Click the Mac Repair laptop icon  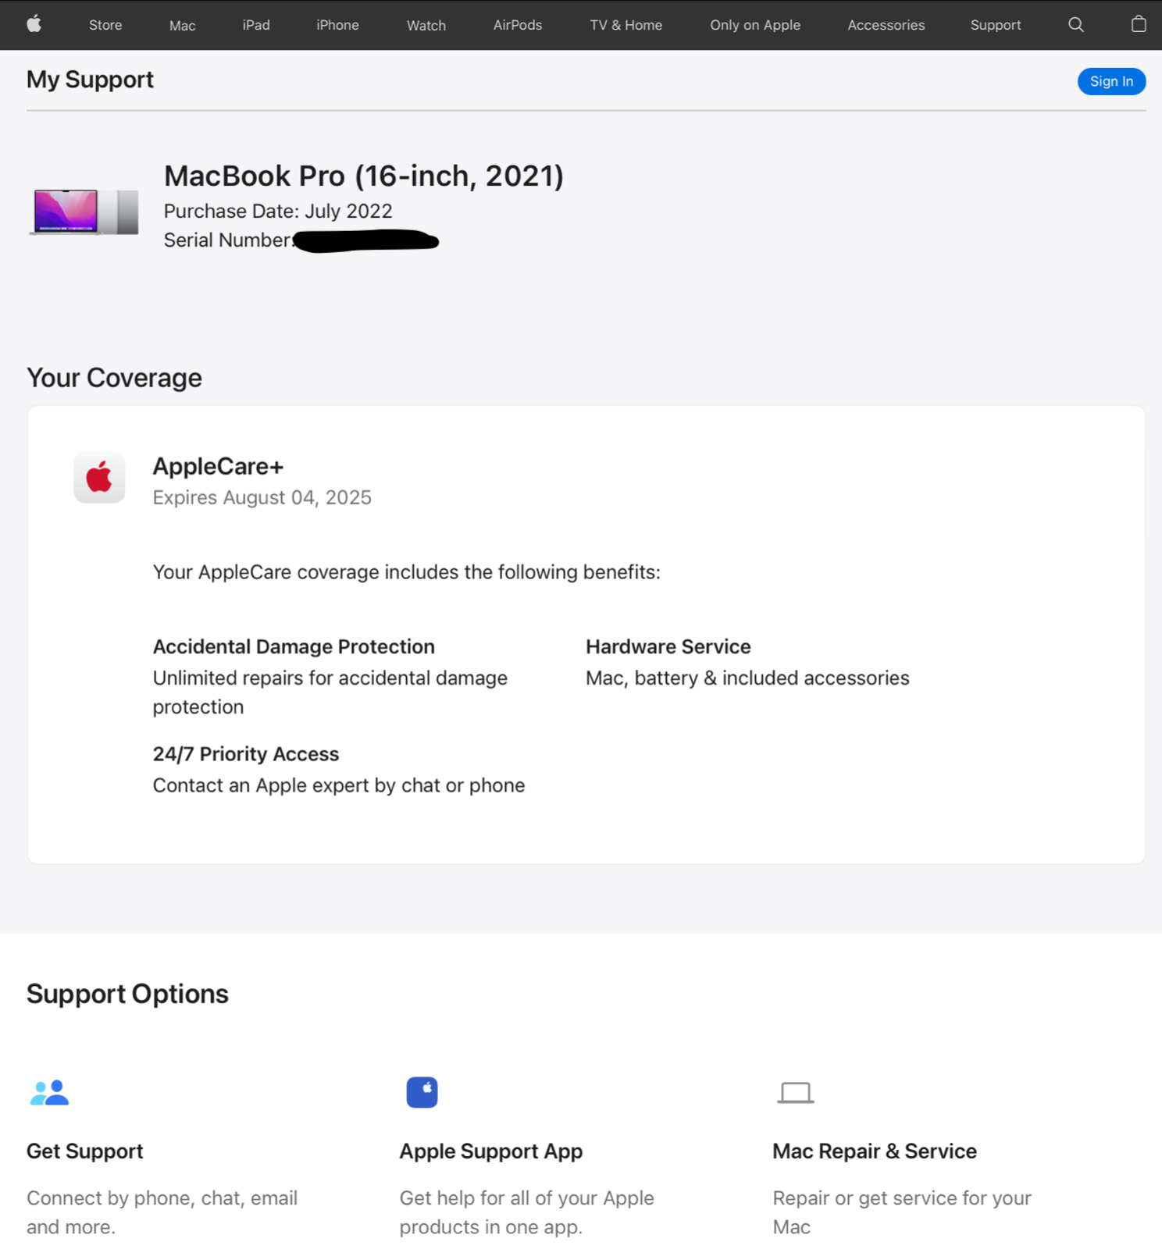[x=795, y=1092]
